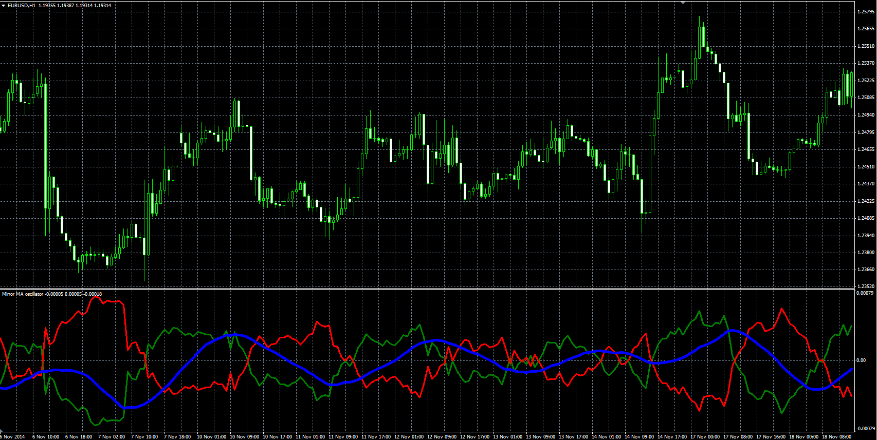Click the 7 Nov 18:00 time label
877x440 pixels.
pyautogui.click(x=177, y=437)
